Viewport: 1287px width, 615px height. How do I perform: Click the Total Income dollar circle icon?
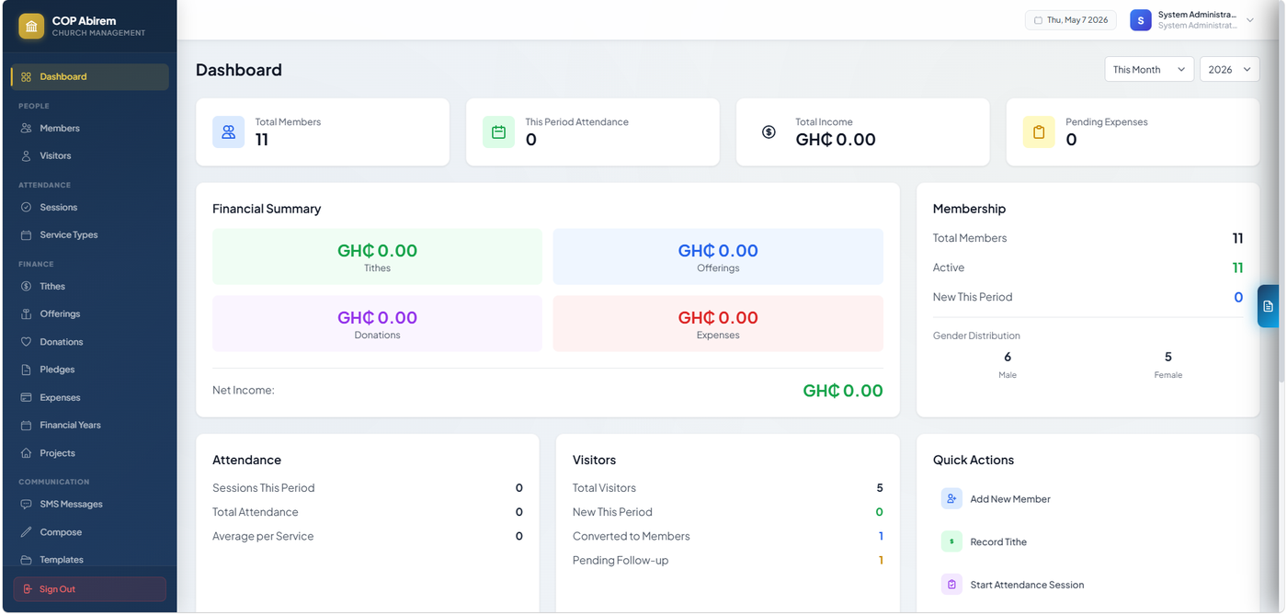click(769, 132)
